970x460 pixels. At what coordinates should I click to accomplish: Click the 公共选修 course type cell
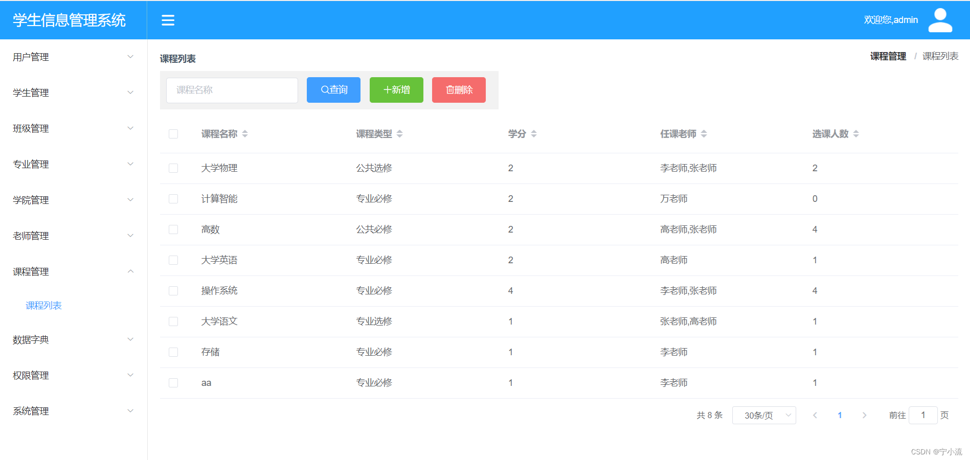374,168
